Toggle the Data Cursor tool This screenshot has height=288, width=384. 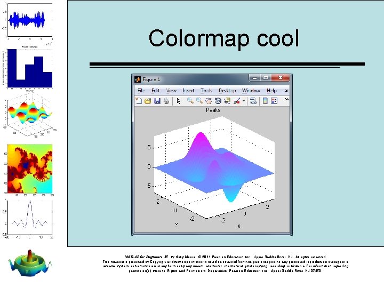[227, 101]
